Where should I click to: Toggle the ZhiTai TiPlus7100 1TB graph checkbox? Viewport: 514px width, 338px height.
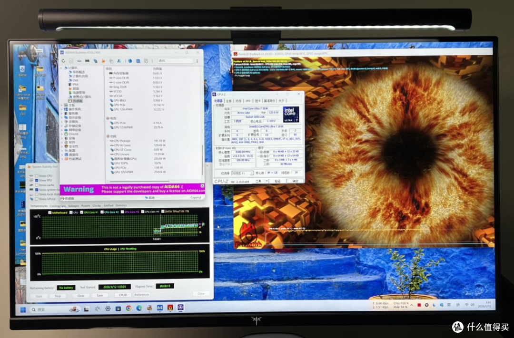tap(163, 212)
